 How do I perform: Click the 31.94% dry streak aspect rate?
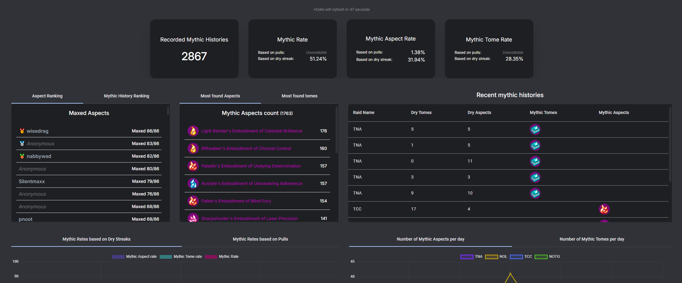tap(416, 60)
